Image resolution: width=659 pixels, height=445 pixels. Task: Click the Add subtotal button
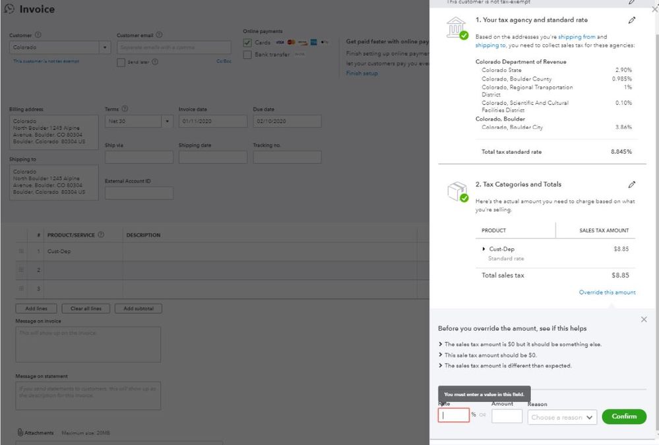[x=139, y=308]
